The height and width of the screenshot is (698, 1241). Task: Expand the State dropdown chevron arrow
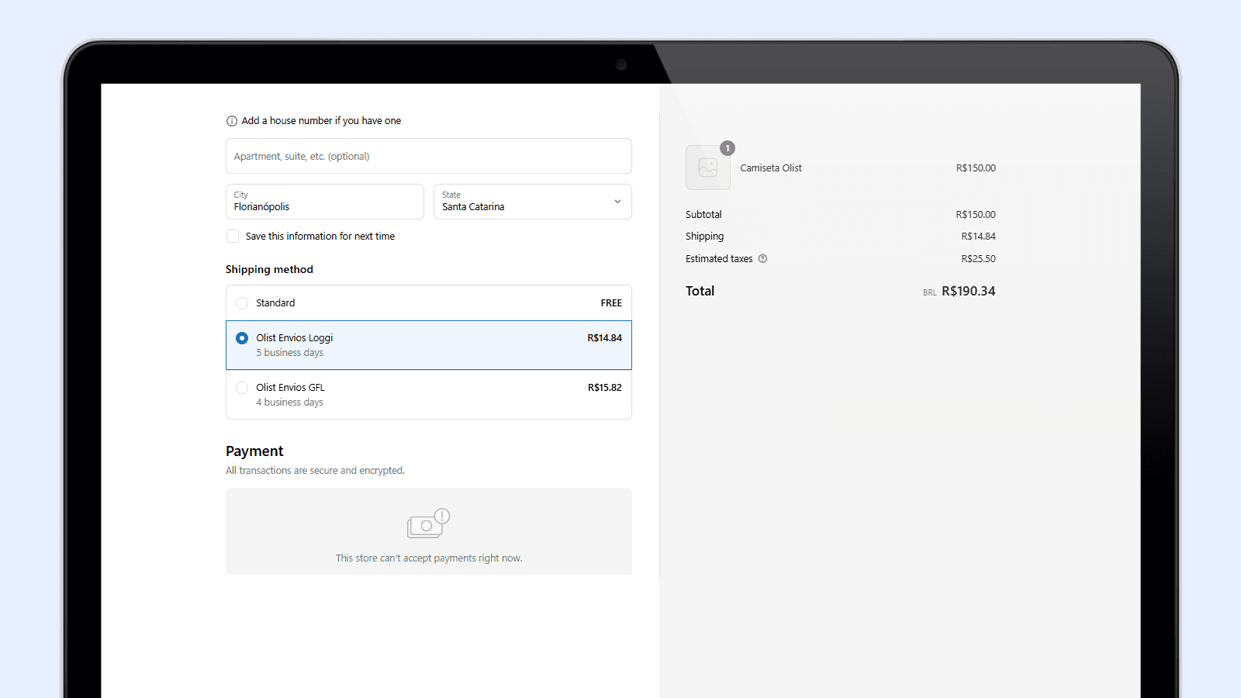617,202
